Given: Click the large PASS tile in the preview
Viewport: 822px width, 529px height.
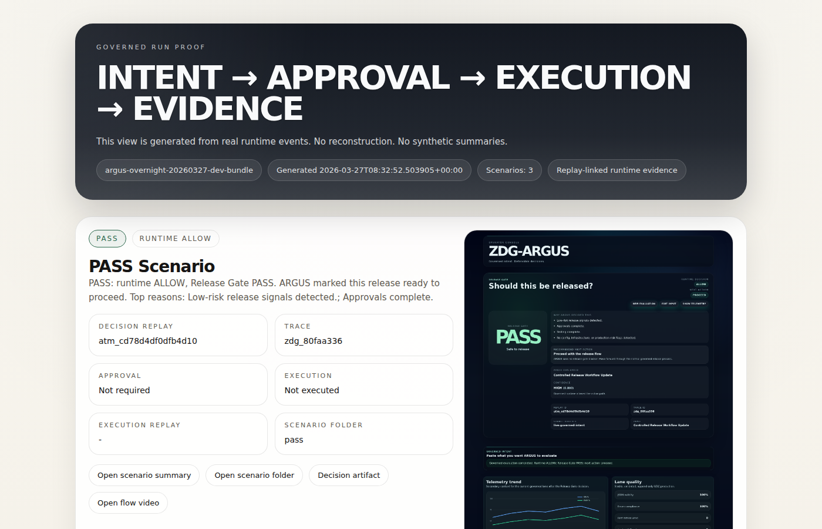Looking at the screenshot, I should coord(518,337).
